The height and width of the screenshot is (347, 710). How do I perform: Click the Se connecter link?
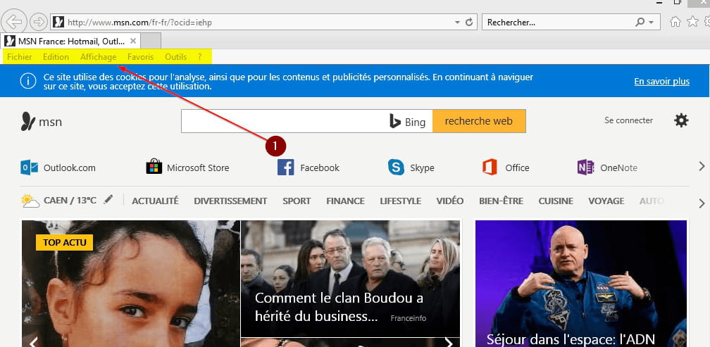[x=628, y=120]
